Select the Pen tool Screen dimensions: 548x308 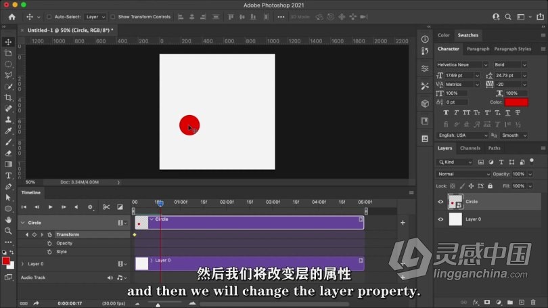tap(8, 186)
